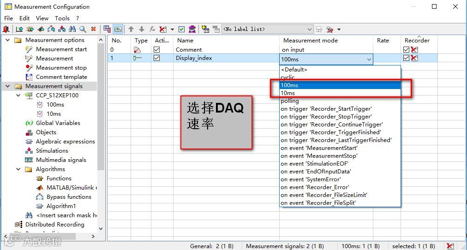The height and width of the screenshot is (250, 467).
Task: Choose on trigger 'Recorder_StartTrigger' option
Action: click(340, 109)
